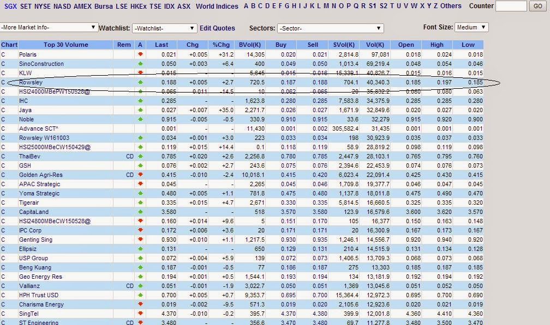Viewport: 550px width, 325px height.
Task: Open the World Indices link
Action: [x=217, y=7]
